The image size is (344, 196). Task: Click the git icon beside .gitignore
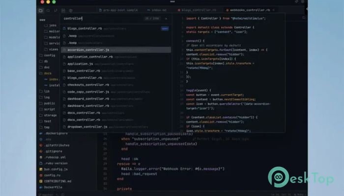(41, 151)
